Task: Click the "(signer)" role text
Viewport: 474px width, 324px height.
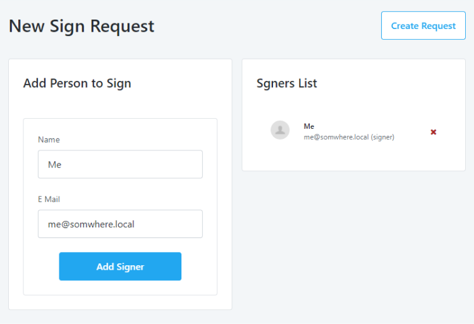Action: point(383,136)
